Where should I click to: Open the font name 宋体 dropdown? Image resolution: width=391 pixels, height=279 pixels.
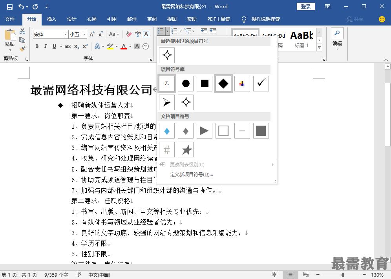66,34
